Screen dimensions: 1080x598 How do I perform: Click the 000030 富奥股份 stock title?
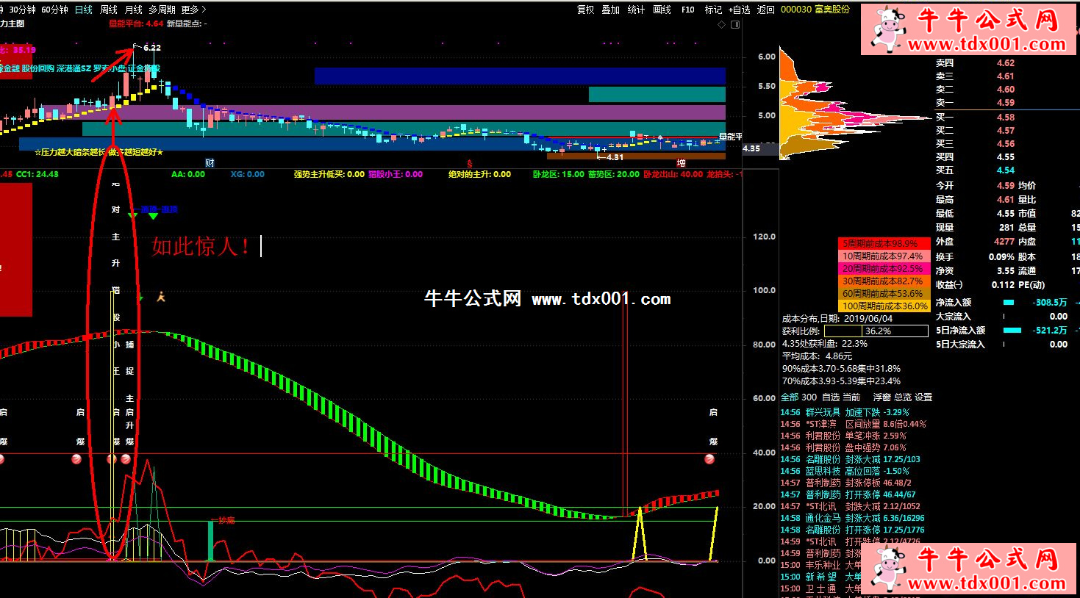815,10
